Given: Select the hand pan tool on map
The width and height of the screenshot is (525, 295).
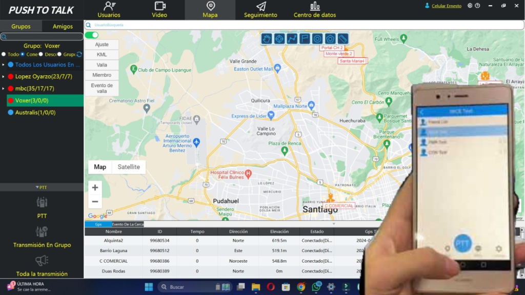Looking at the screenshot, I should [267, 38].
